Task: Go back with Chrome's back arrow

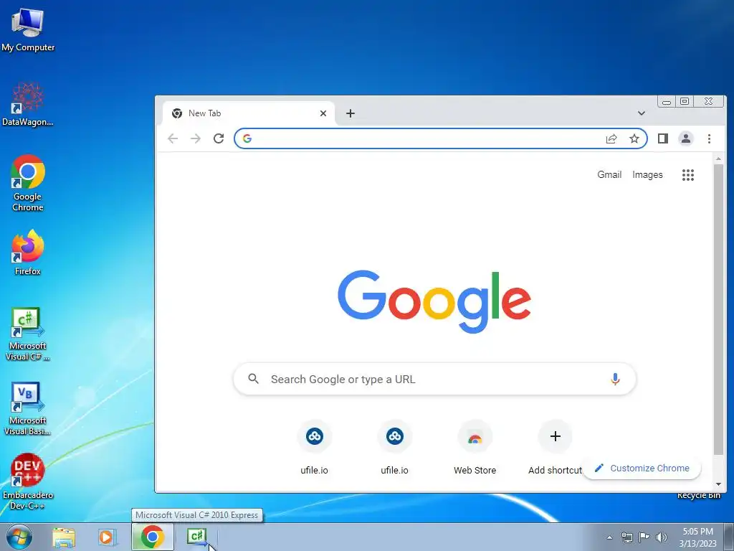Action: point(173,138)
